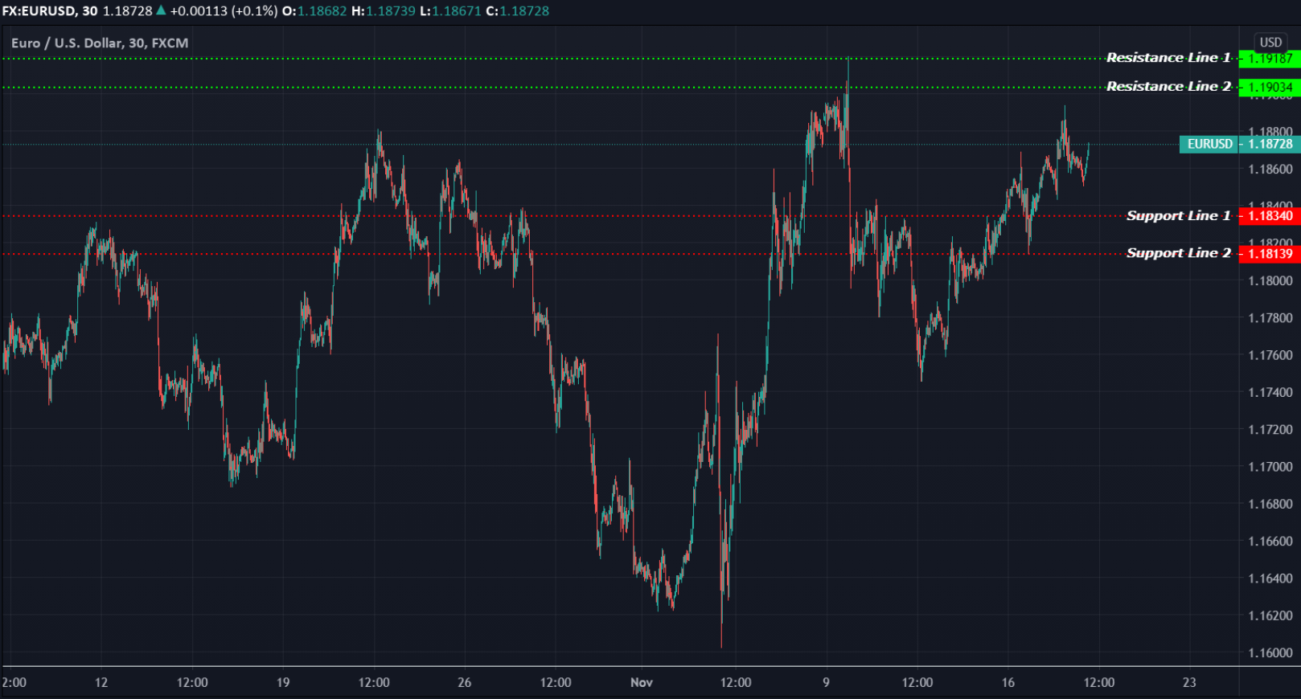
Task: Click the FX:EURUSD symbol in header
Action: pos(39,11)
